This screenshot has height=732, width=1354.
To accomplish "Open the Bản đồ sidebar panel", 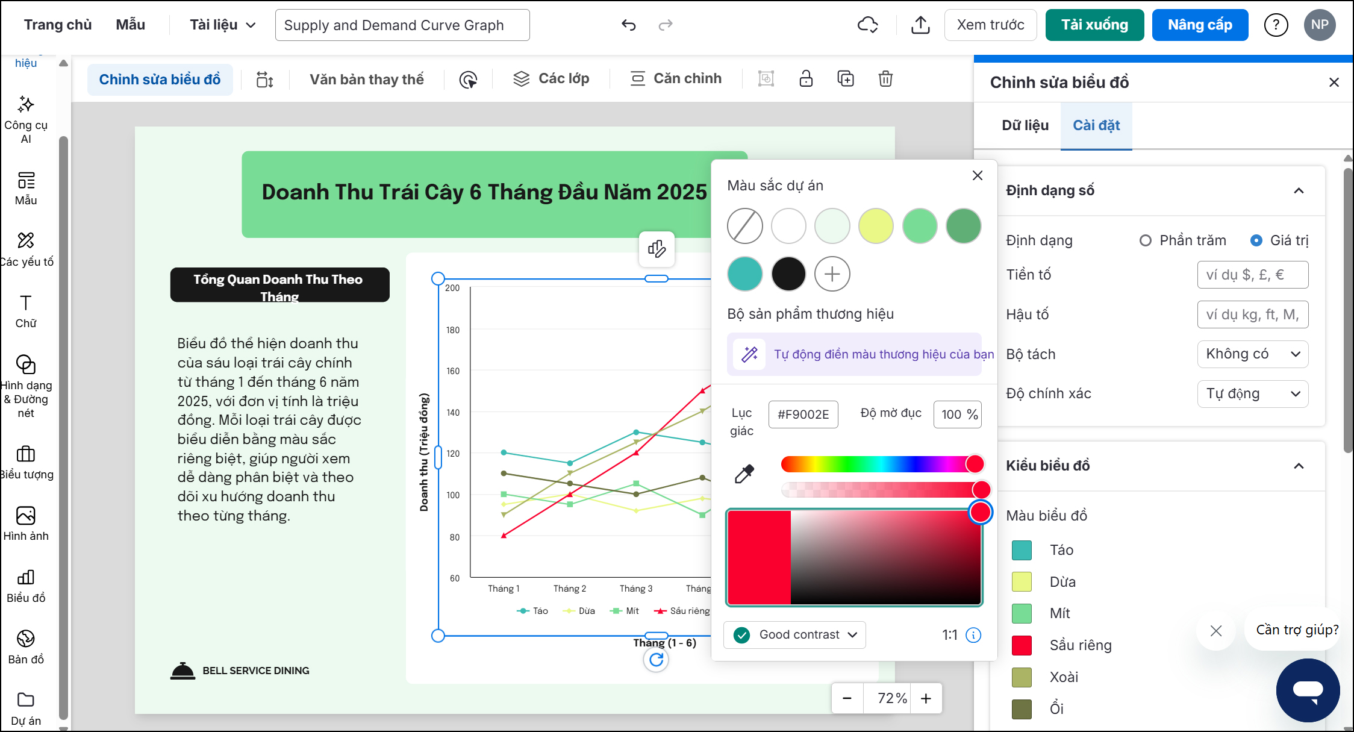I will (x=26, y=646).
